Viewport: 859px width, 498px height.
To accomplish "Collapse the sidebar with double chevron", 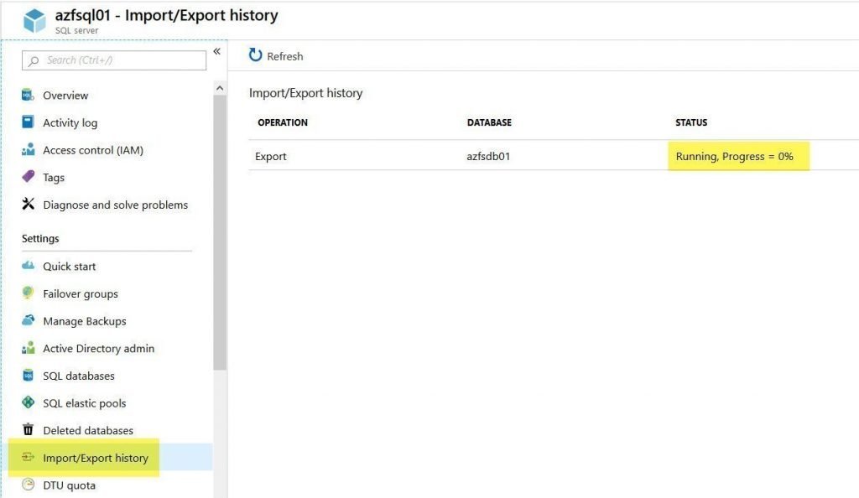I will click(217, 51).
